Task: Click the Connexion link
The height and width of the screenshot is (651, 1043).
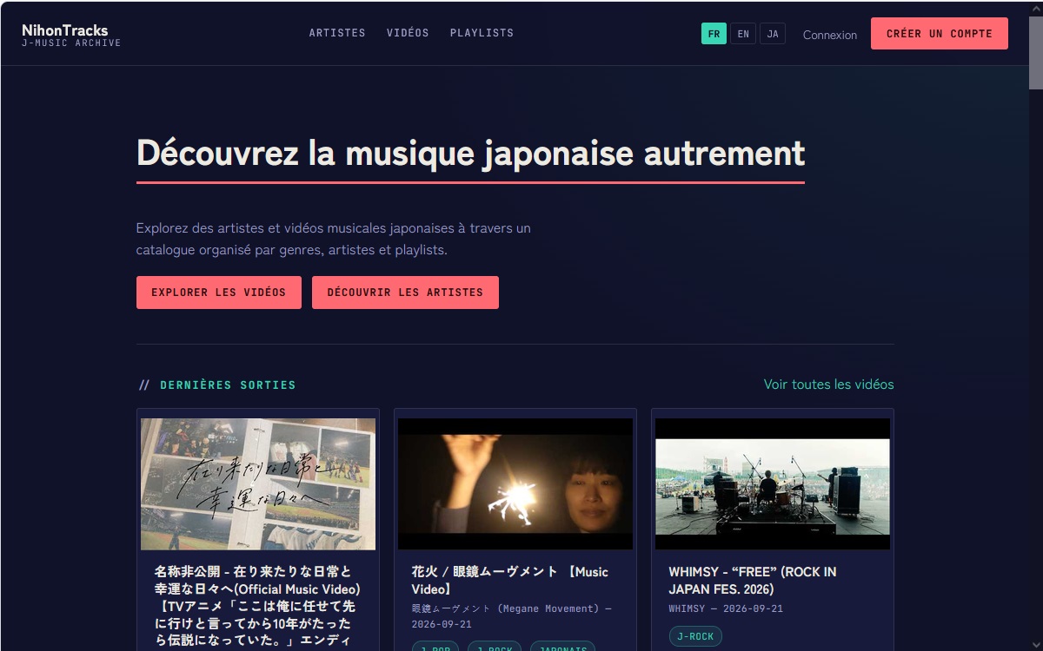Action: pos(830,35)
